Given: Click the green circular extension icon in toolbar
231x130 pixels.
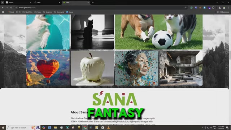Looking at the screenshot, I should 191,8.
